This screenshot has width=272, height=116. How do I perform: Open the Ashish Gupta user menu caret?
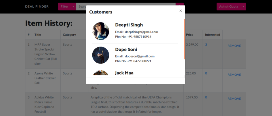243,6
